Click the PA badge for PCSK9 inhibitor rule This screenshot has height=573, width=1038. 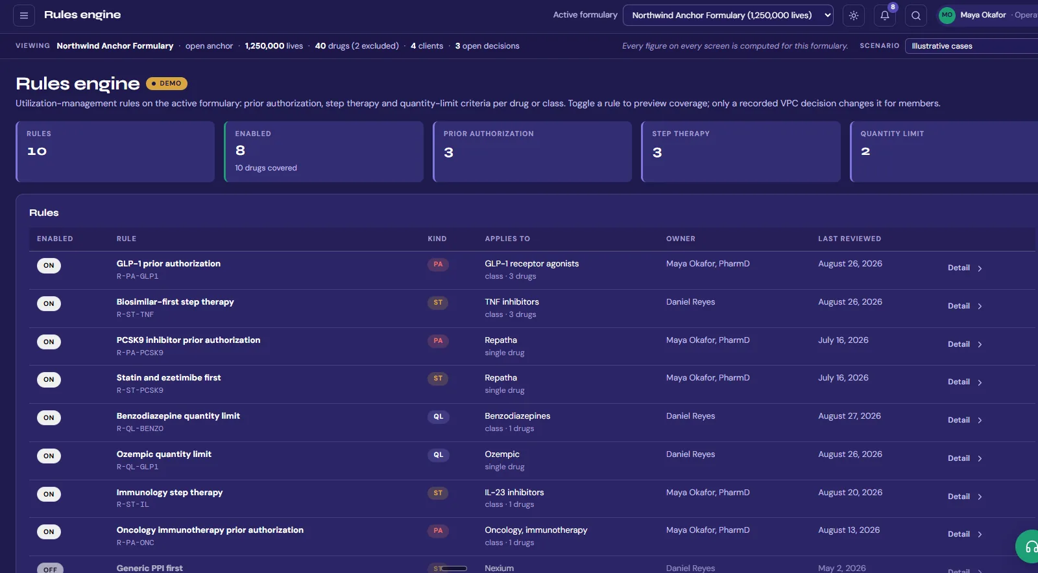(438, 341)
